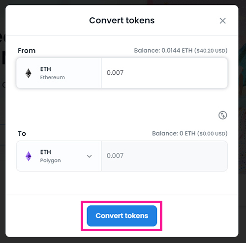246x243 pixels.
Task: Click the Polygon network name
Action: (51, 160)
